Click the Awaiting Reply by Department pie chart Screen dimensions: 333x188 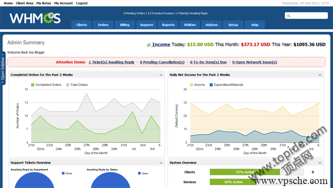point(34,181)
